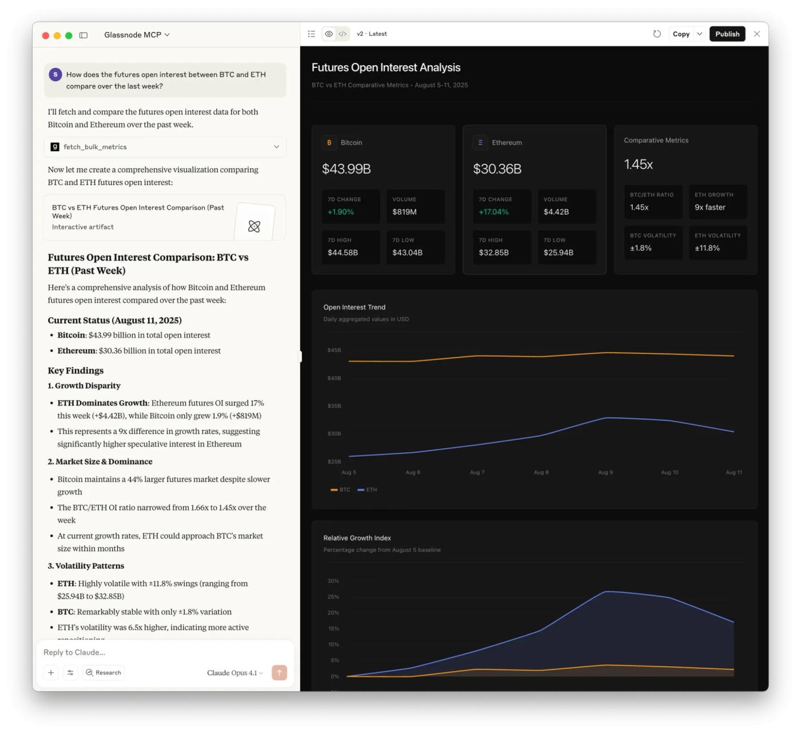The image size is (801, 734).
Task: Click the user avatar S
Action: [55, 74]
